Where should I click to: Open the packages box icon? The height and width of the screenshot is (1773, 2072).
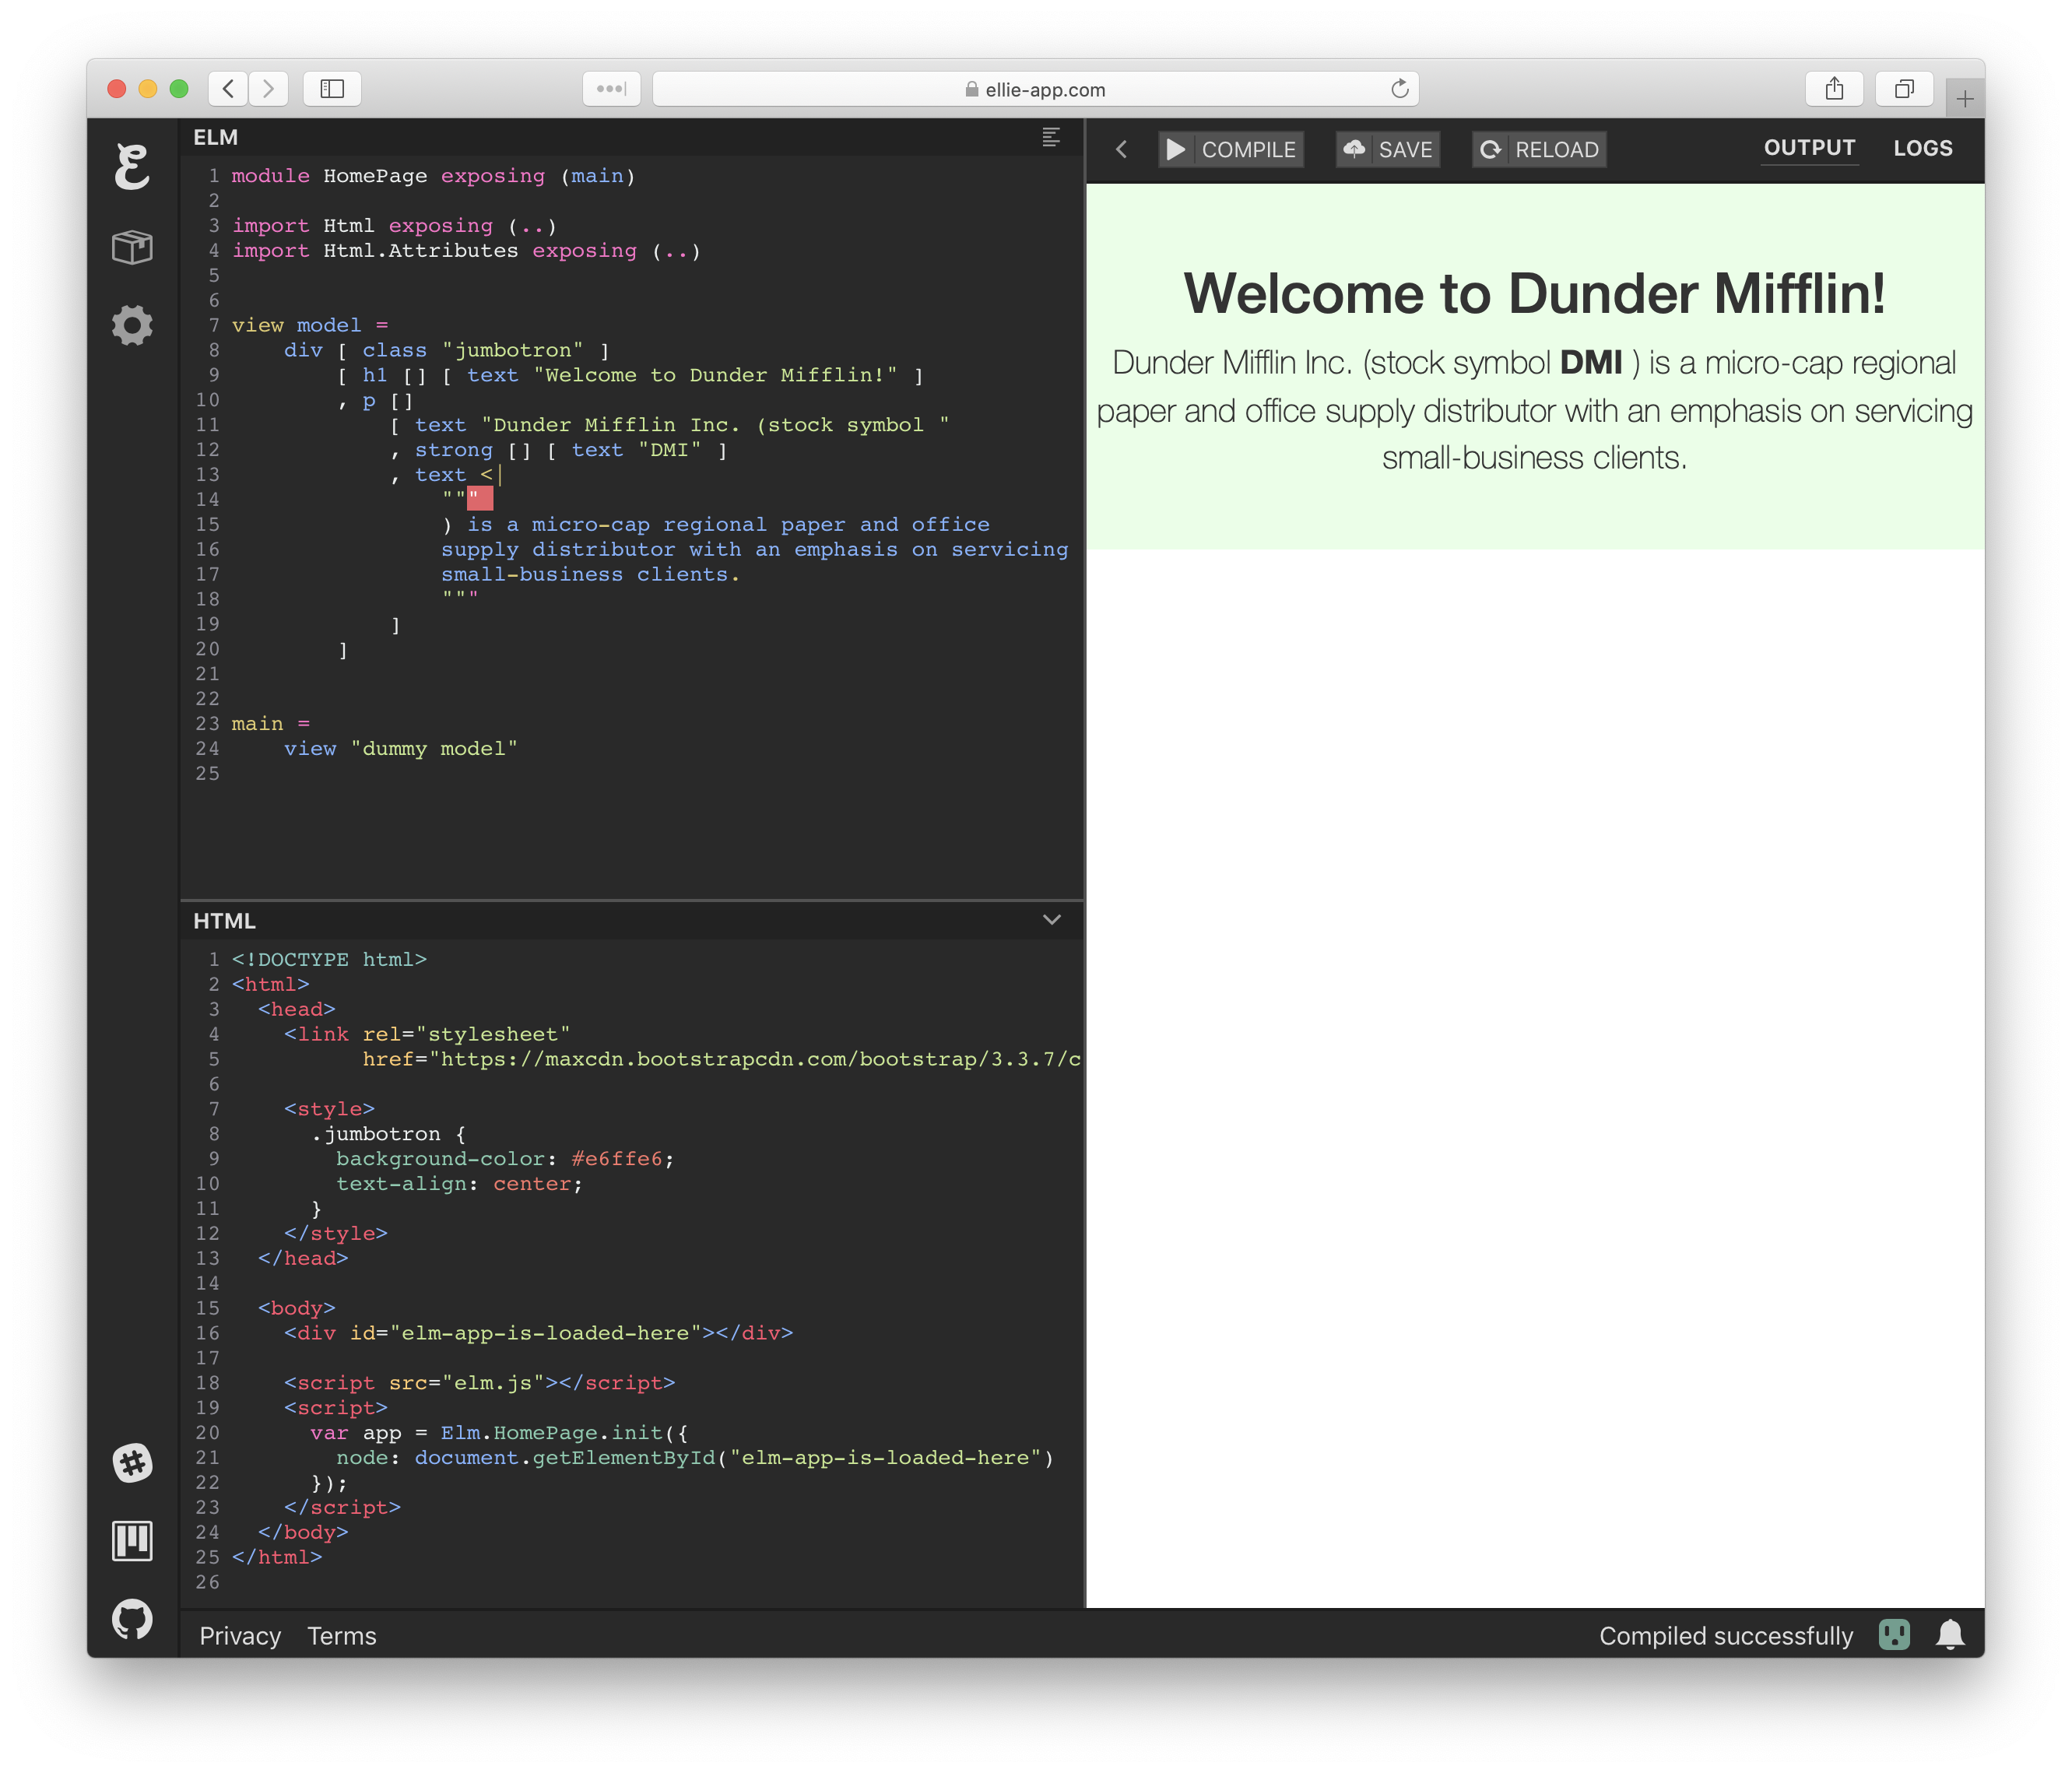(x=132, y=247)
